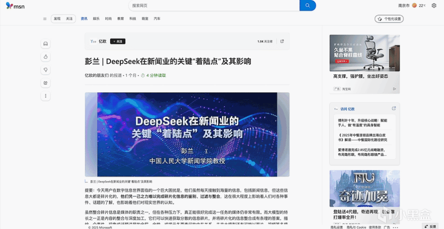The height and width of the screenshot is (229, 444).
Task: Click the 广告 badge on chair ad
Action: point(337,89)
